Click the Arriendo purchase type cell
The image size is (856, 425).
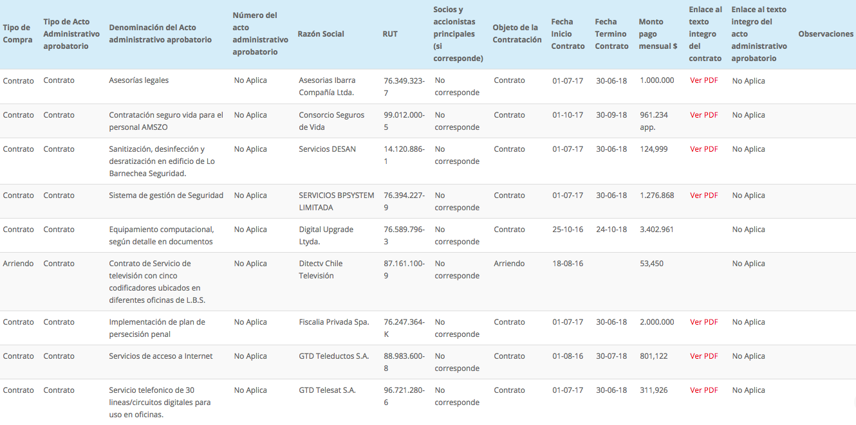(18, 264)
